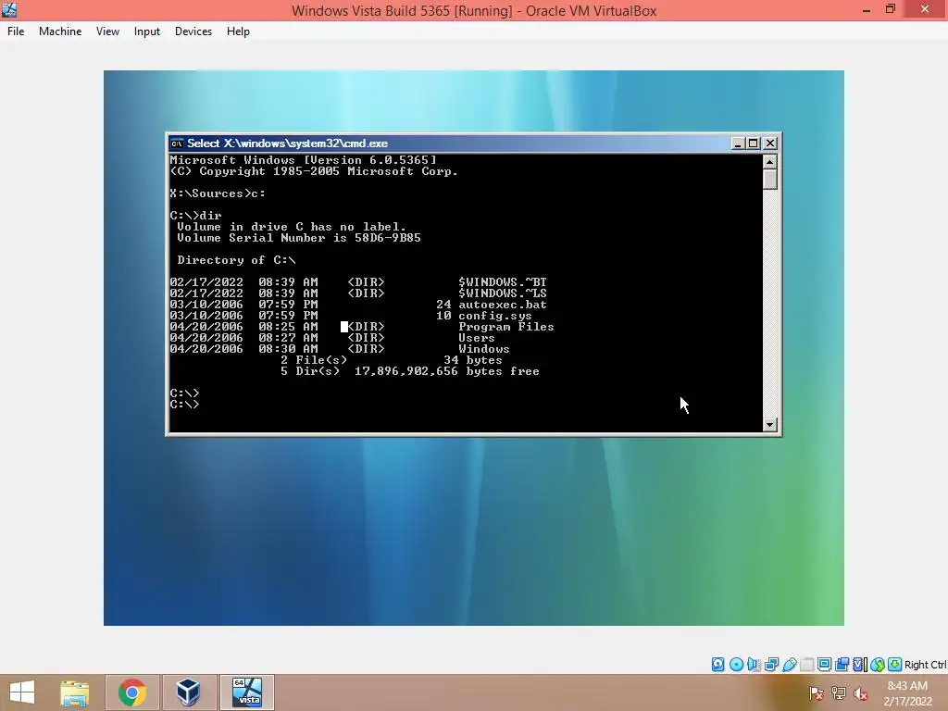Restore down the VirtualBox window

click(891, 9)
